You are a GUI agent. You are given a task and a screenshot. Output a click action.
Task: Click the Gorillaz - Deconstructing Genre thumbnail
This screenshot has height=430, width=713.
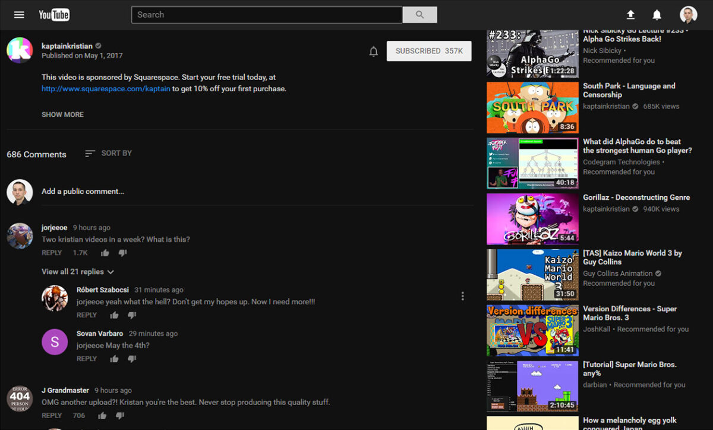(x=532, y=218)
